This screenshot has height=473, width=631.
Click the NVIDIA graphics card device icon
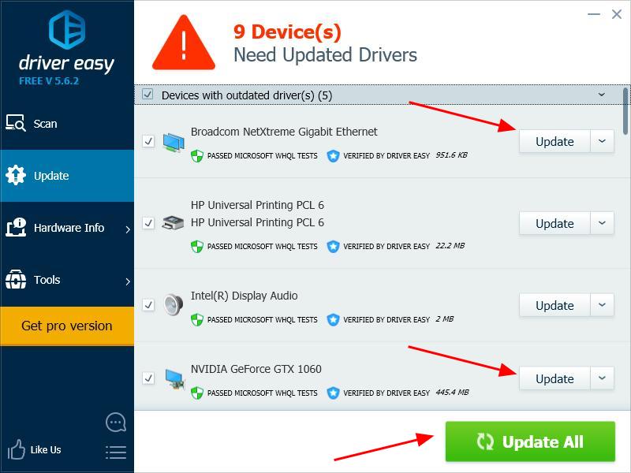coord(174,379)
